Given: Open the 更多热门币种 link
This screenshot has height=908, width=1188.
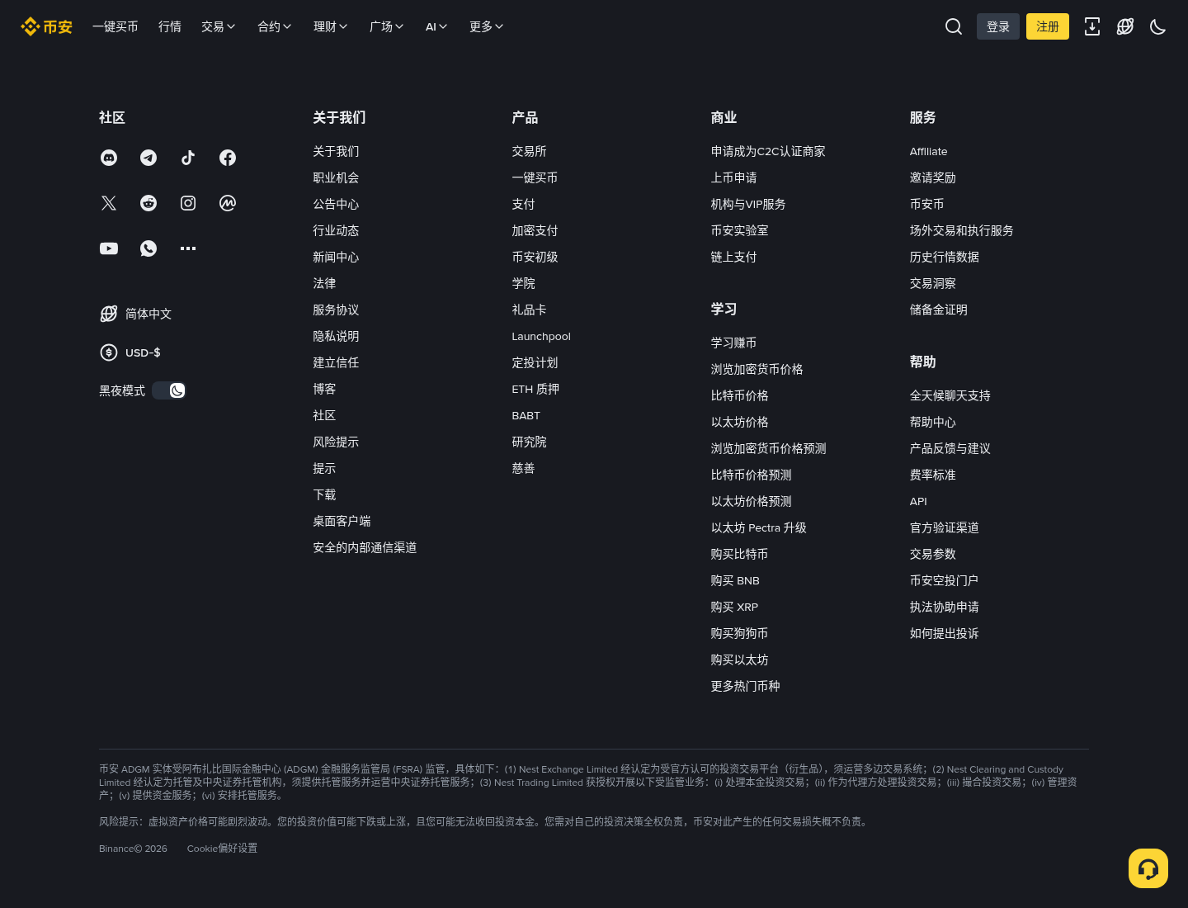Looking at the screenshot, I should click(x=746, y=686).
